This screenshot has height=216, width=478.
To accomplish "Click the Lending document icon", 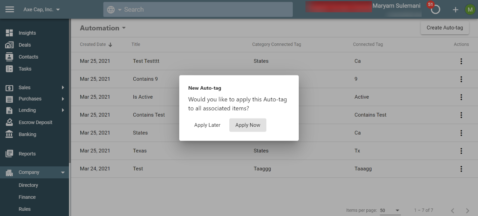I will 9,110.
